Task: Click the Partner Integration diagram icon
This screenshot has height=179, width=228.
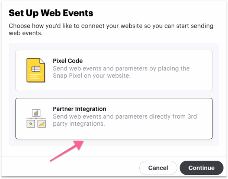Action: (37, 119)
